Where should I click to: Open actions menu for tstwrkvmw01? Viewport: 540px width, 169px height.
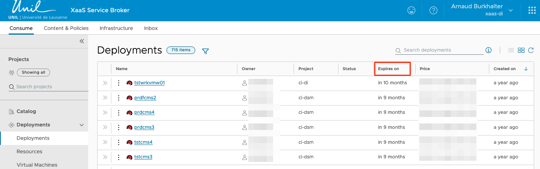118,83
